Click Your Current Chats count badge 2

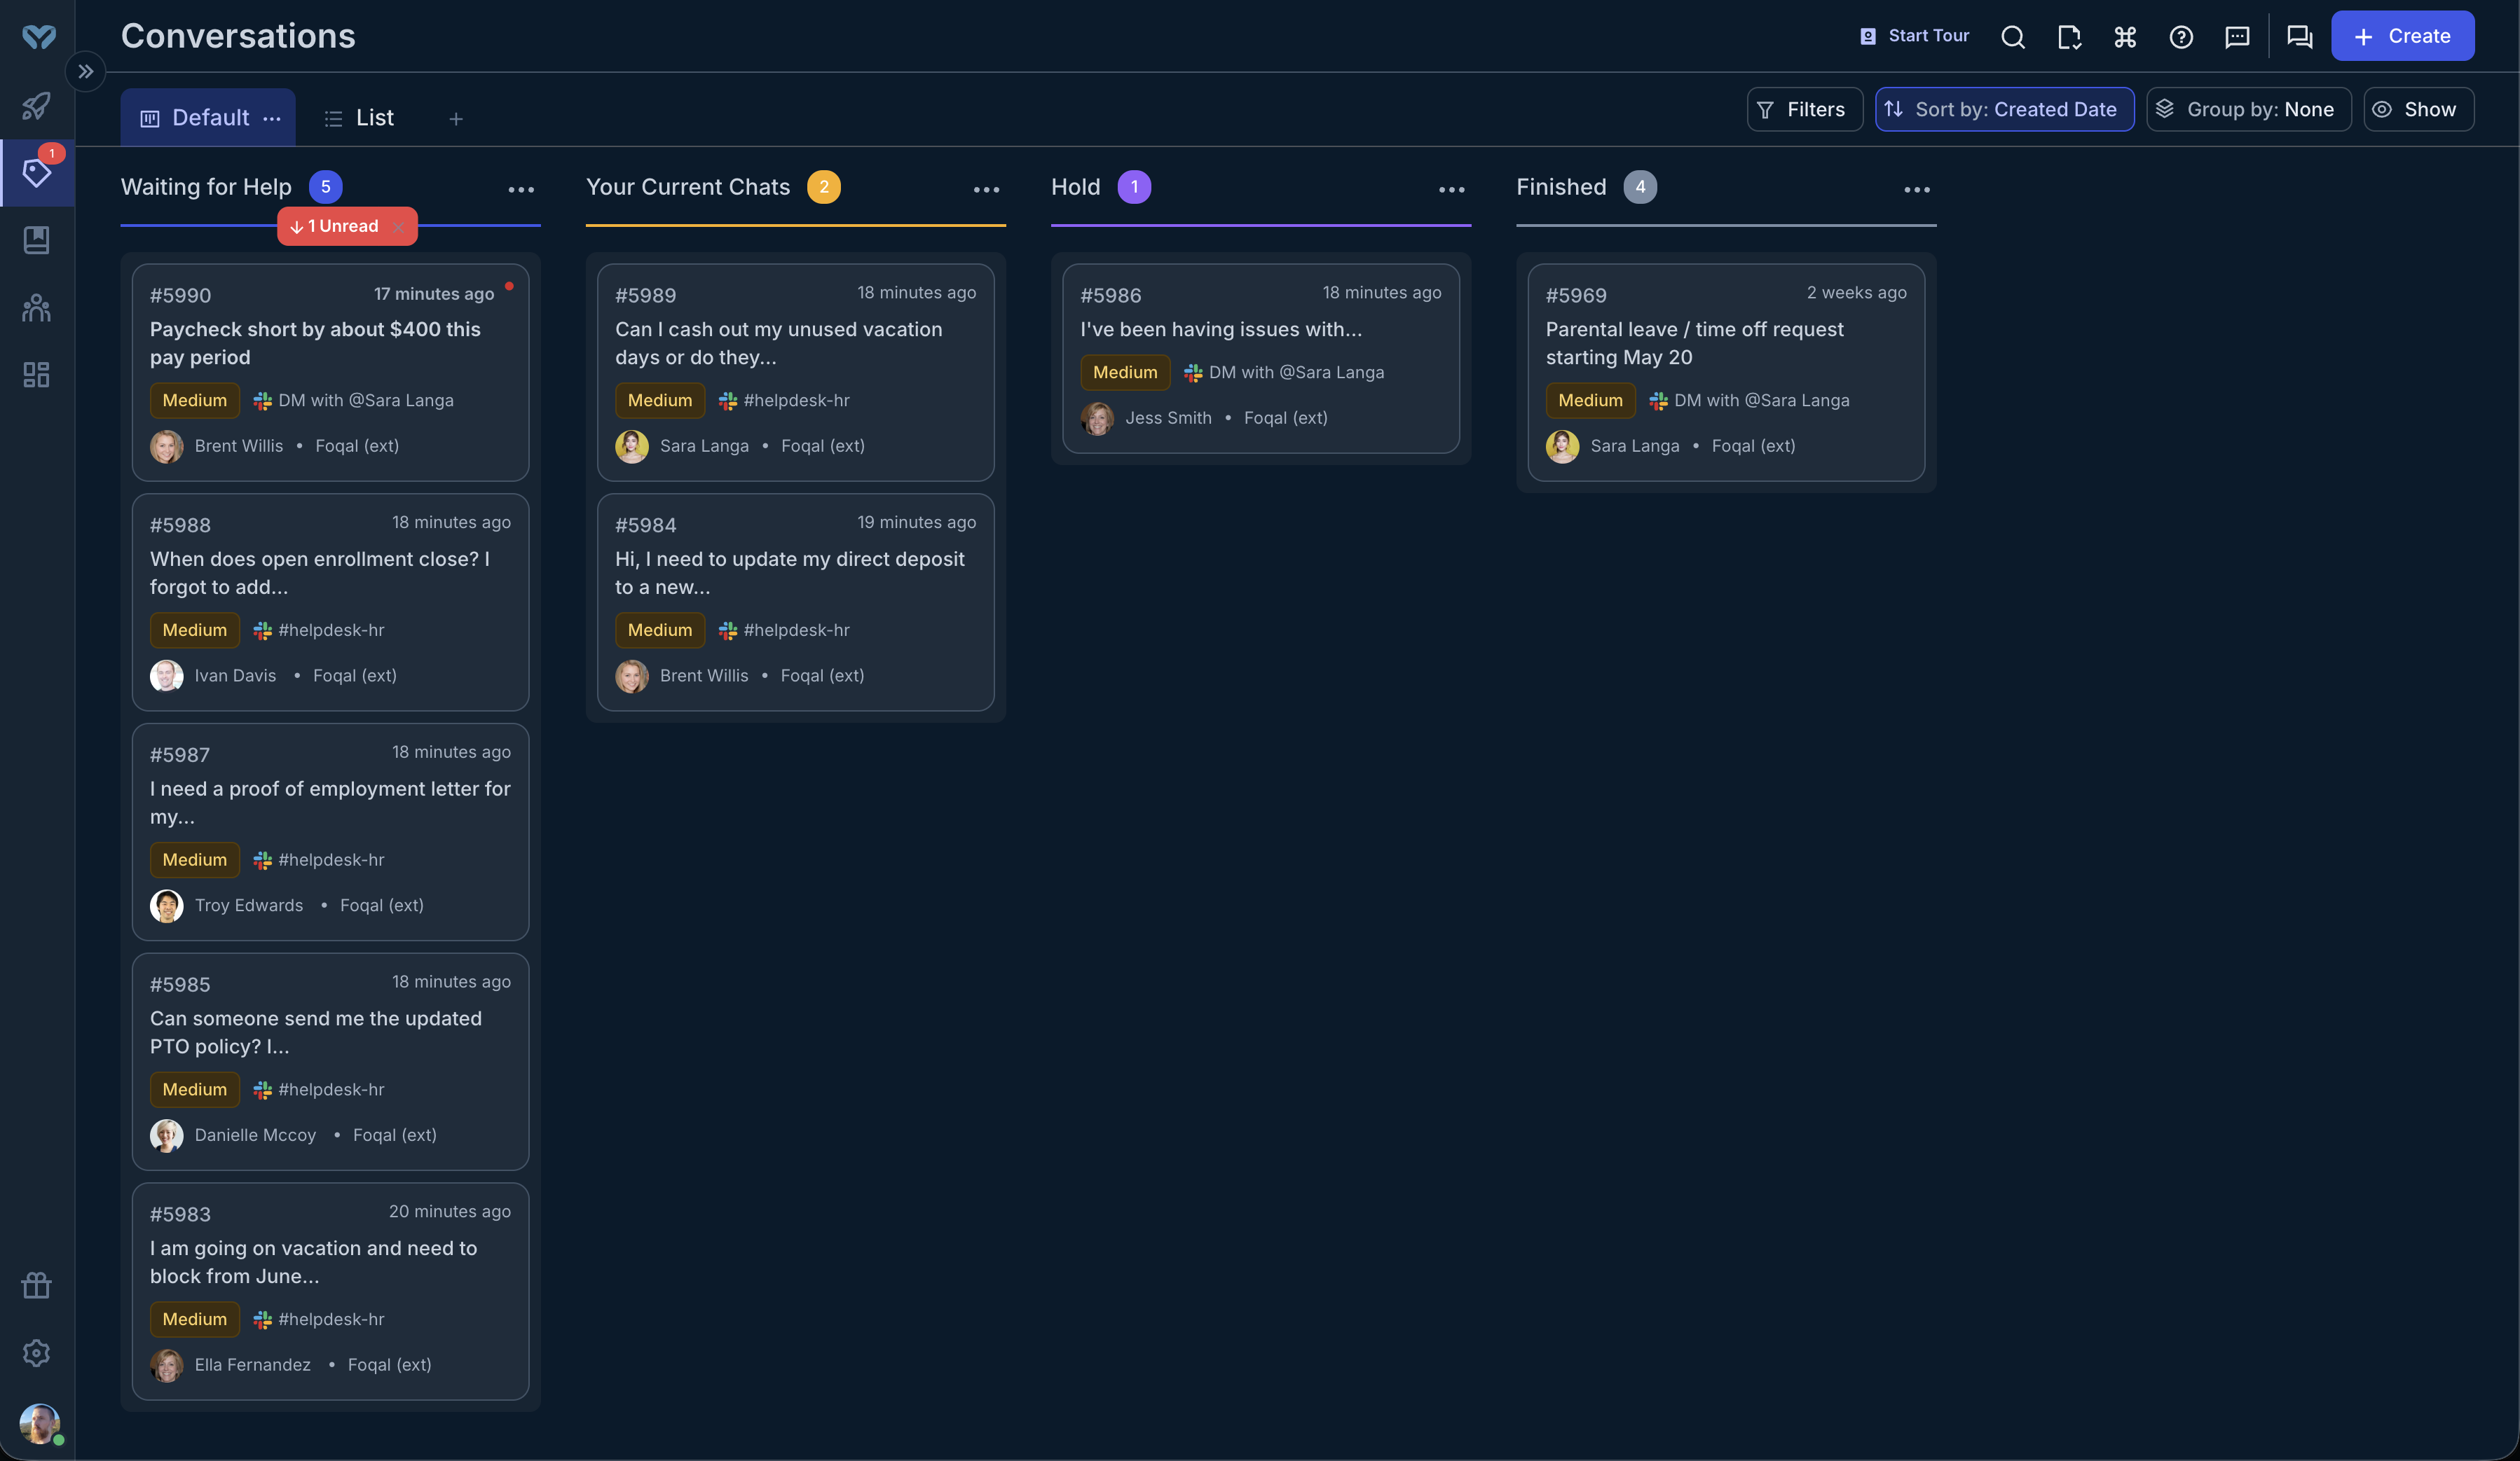823,187
